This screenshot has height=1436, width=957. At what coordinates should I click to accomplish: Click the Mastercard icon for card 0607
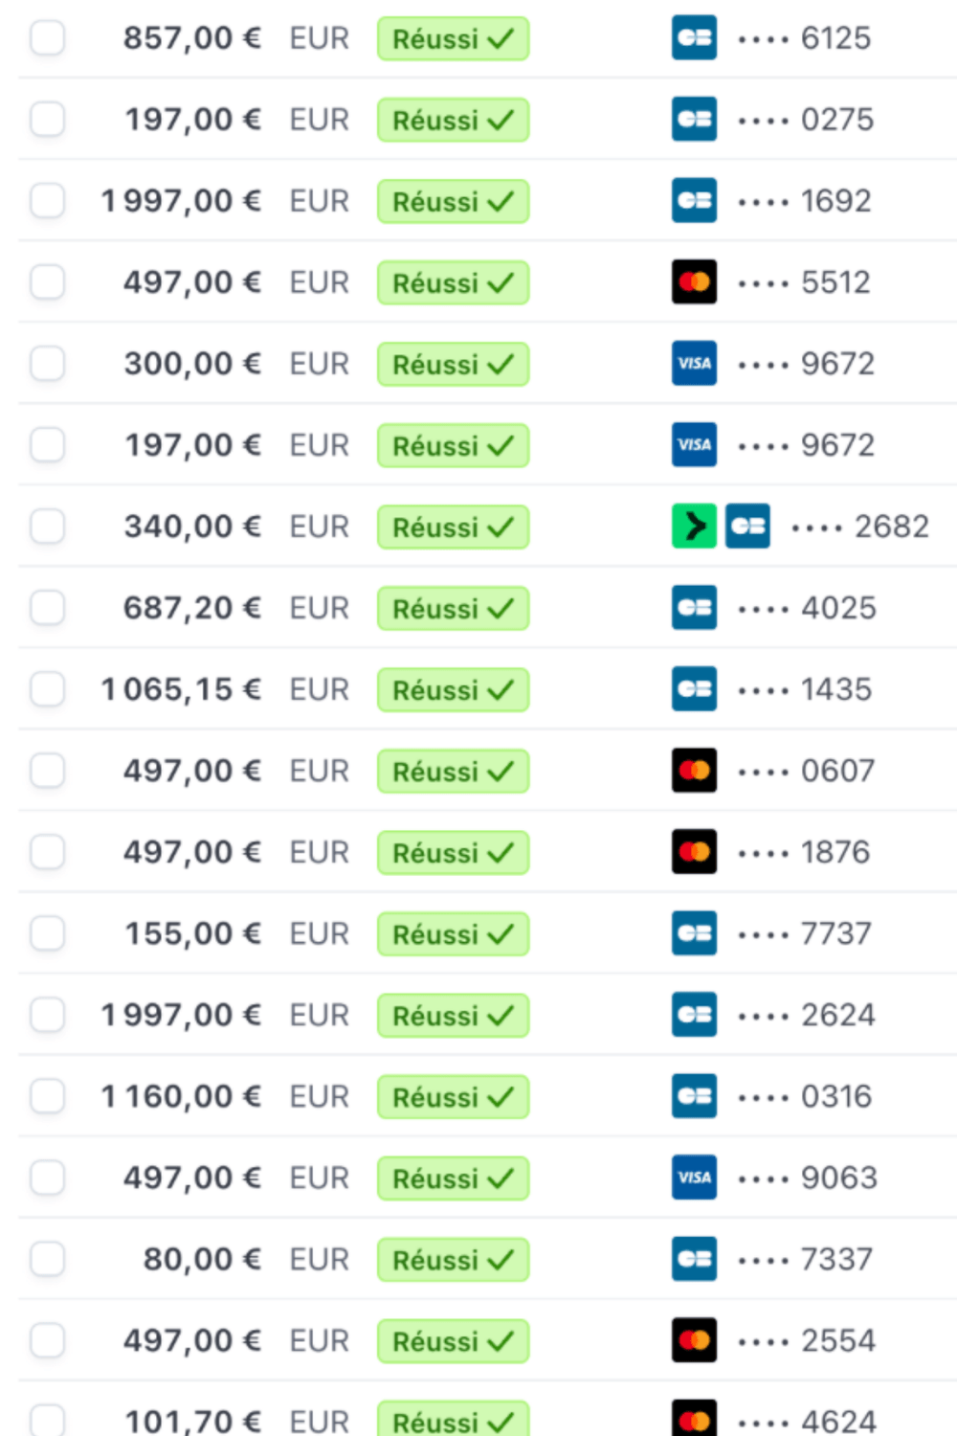[x=694, y=771]
